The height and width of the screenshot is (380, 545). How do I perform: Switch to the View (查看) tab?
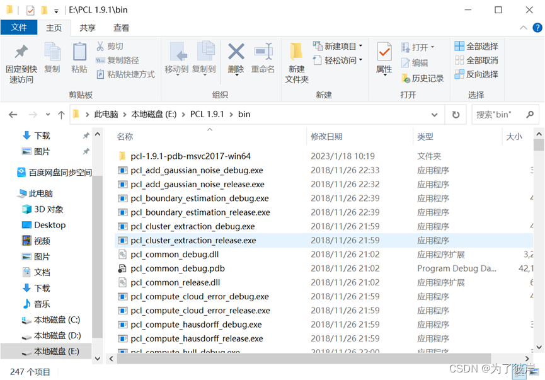coord(122,28)
